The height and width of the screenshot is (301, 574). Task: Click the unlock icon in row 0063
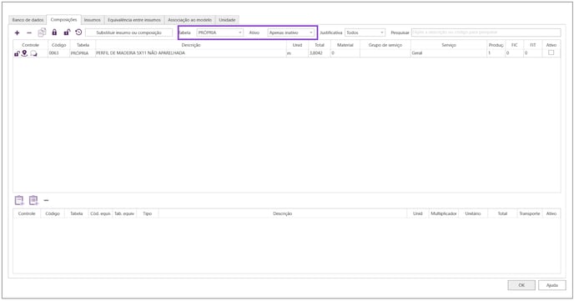point(17,53)
